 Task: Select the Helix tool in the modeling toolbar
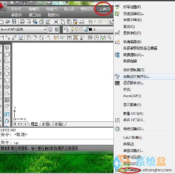7,100
